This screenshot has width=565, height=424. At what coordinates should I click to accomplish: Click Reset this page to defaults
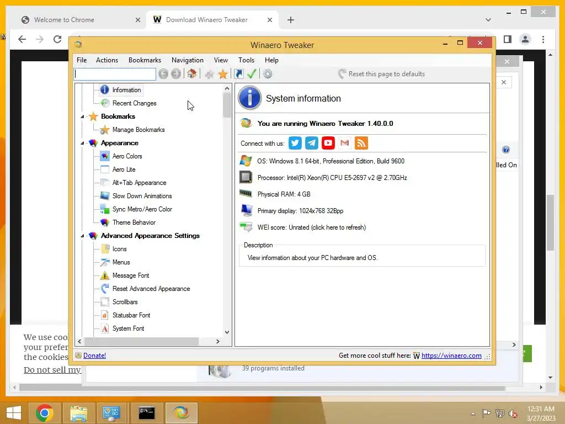tap(382, 74)
